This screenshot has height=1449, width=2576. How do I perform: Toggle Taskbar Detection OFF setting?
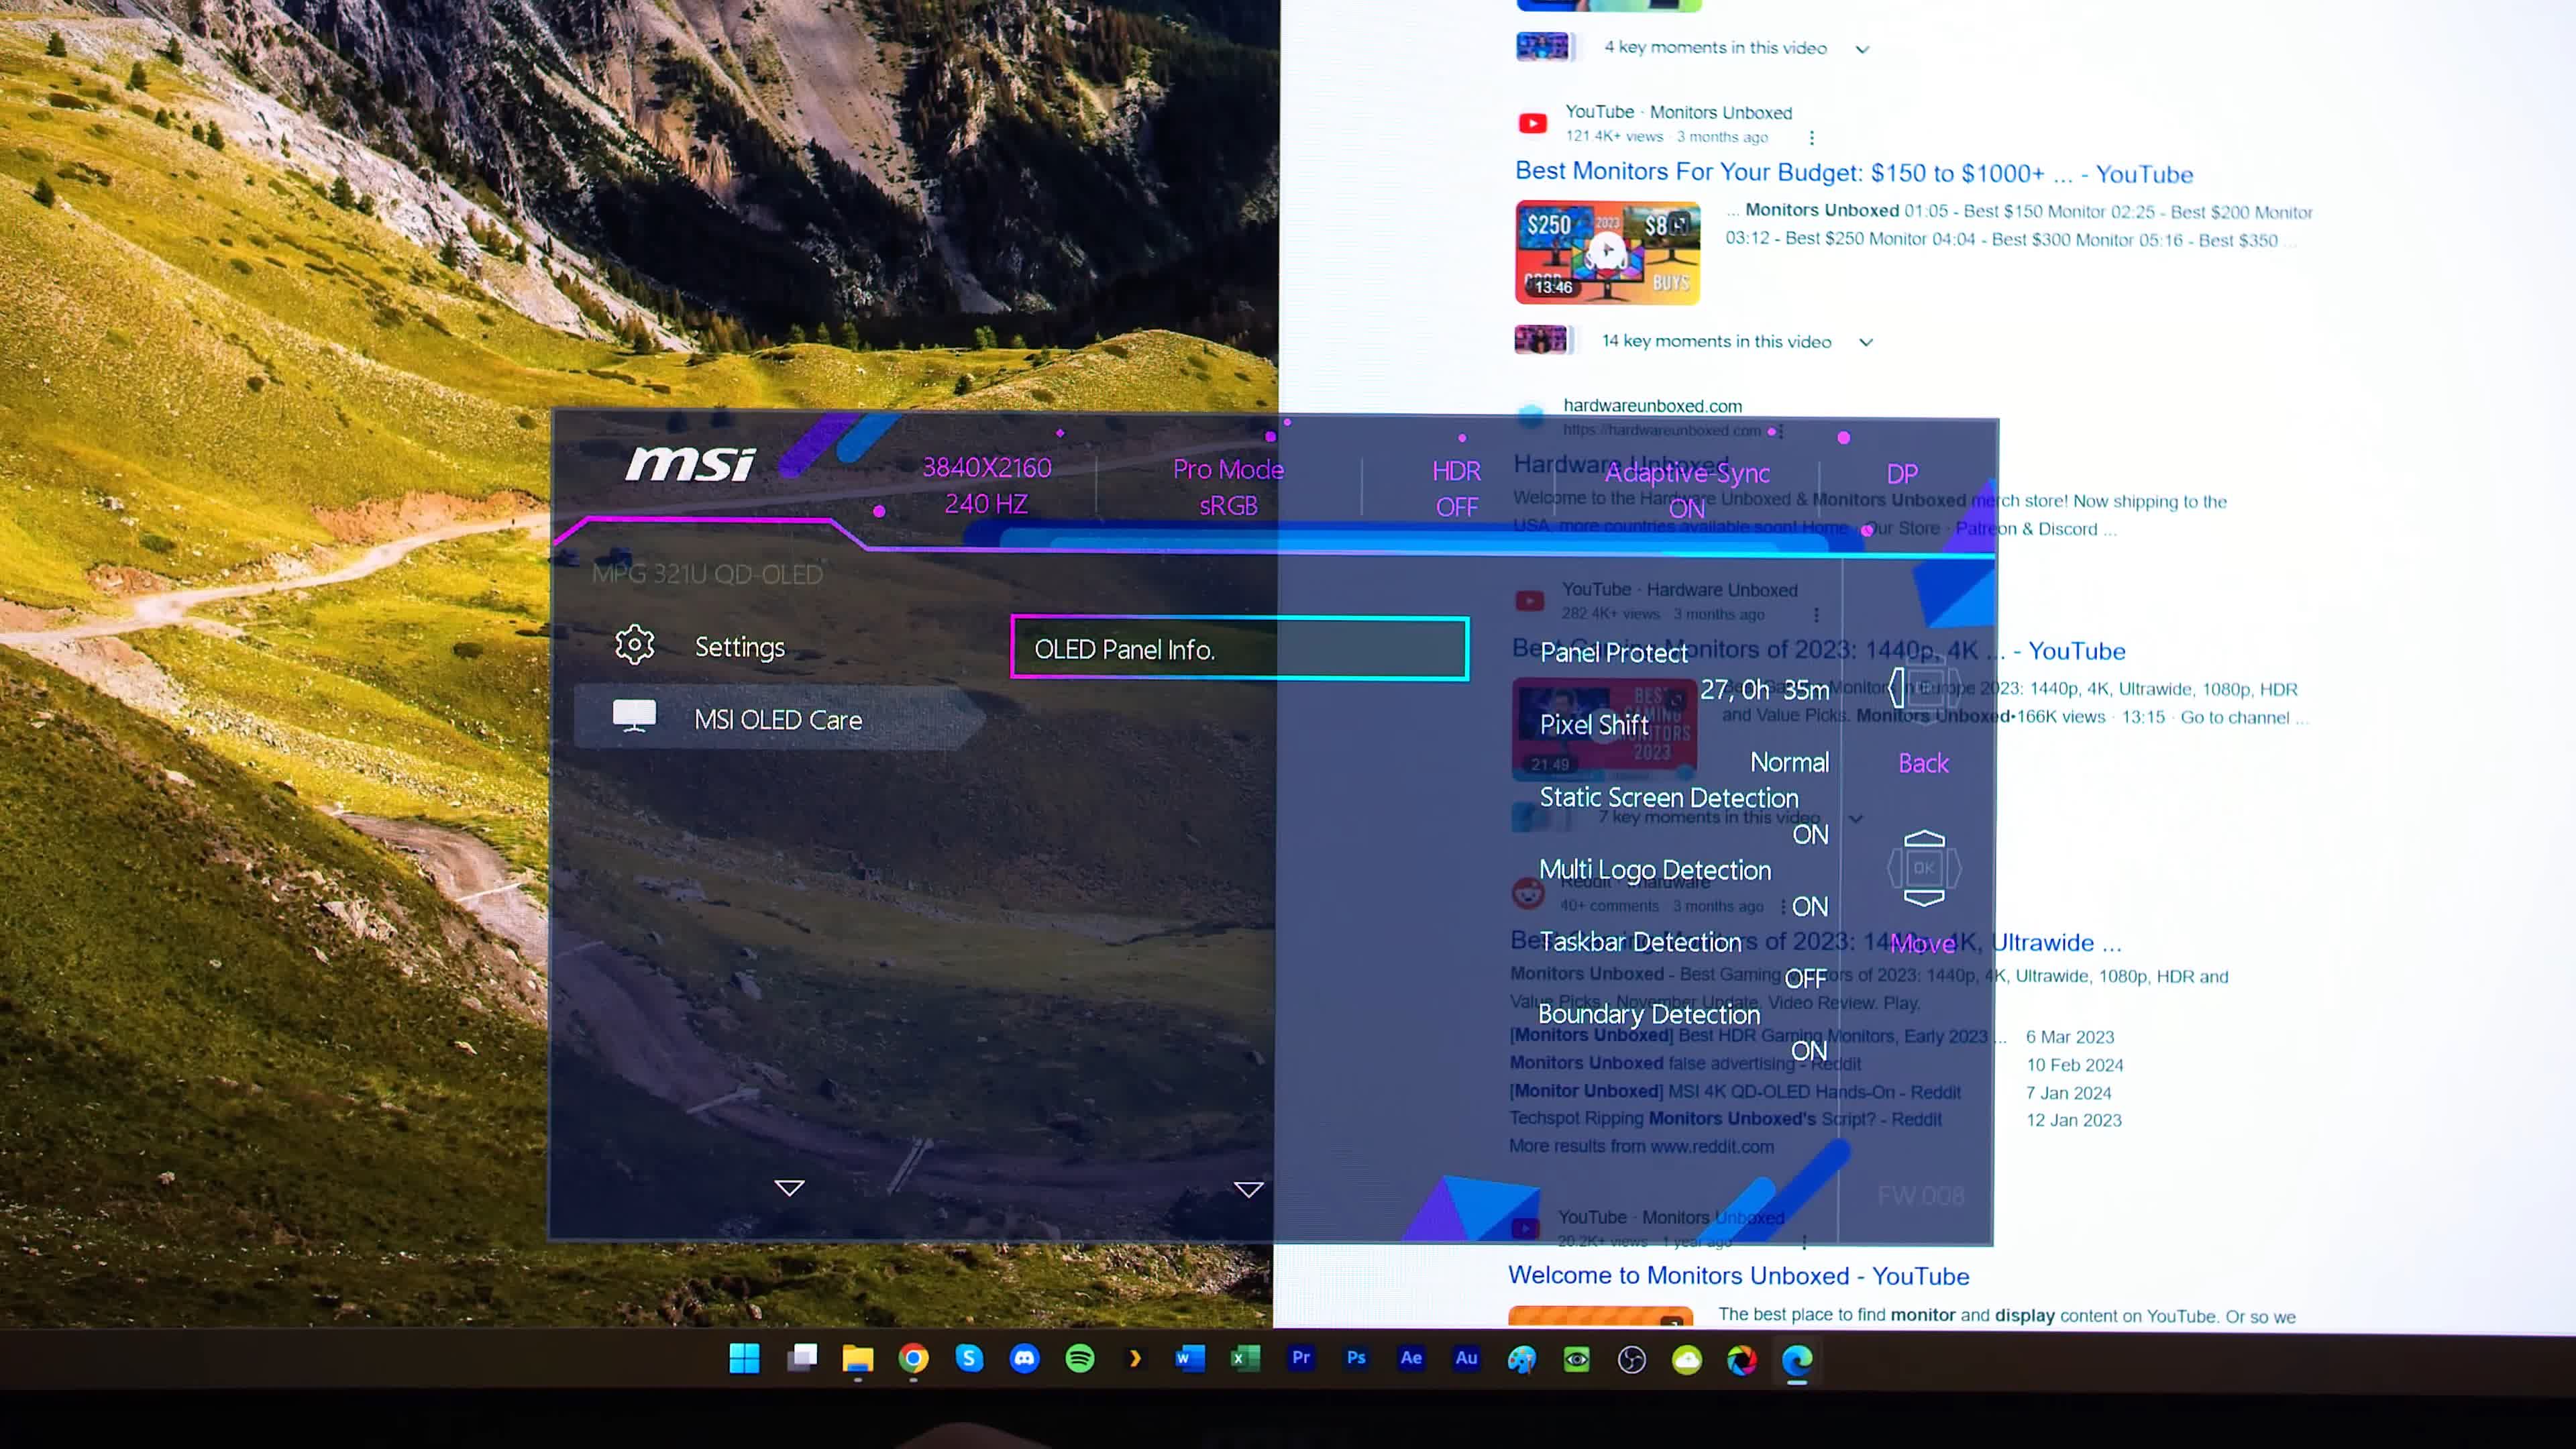point(1805,979)
